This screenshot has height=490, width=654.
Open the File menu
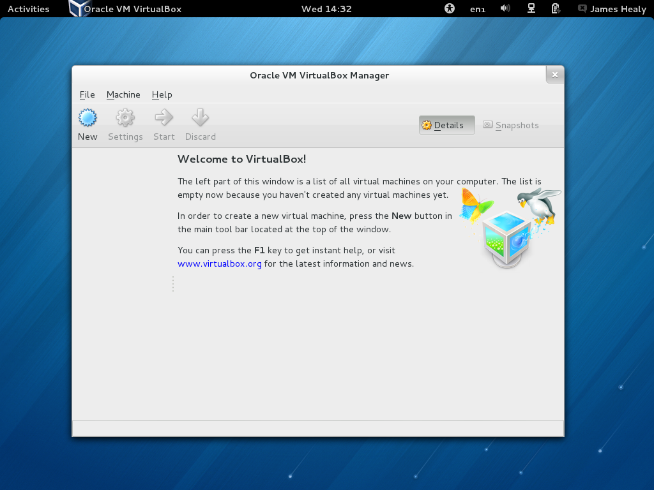coord(87,94)
